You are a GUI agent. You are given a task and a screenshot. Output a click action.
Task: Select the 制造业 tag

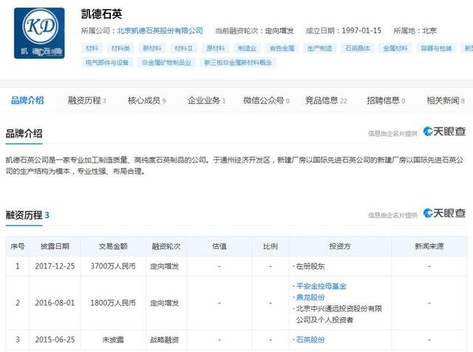[247, 48]
